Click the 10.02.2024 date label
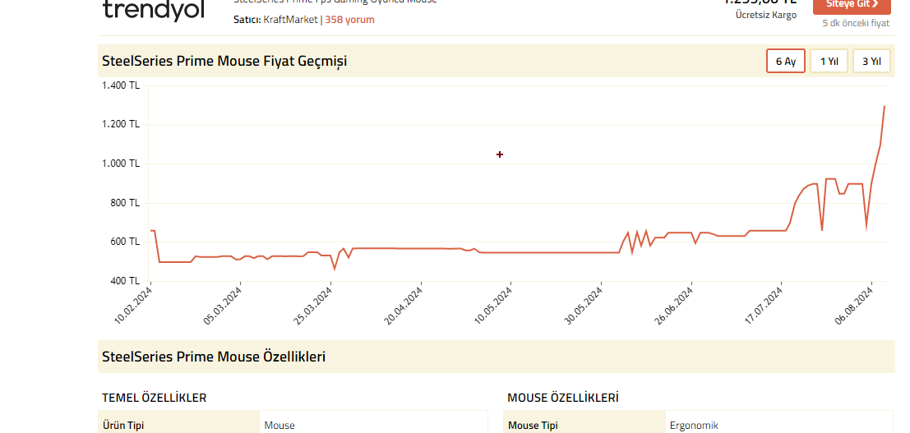 (x=133, y=306)
